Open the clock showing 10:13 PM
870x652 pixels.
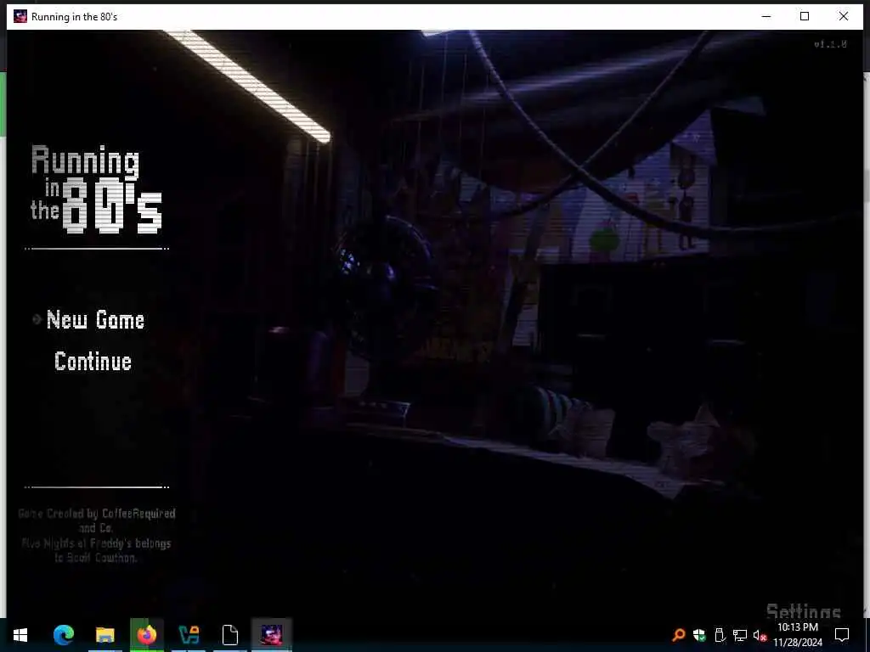(798, 635)
